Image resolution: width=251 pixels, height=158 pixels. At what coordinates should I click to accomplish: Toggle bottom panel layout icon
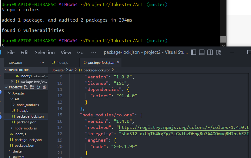pos(202,52)
